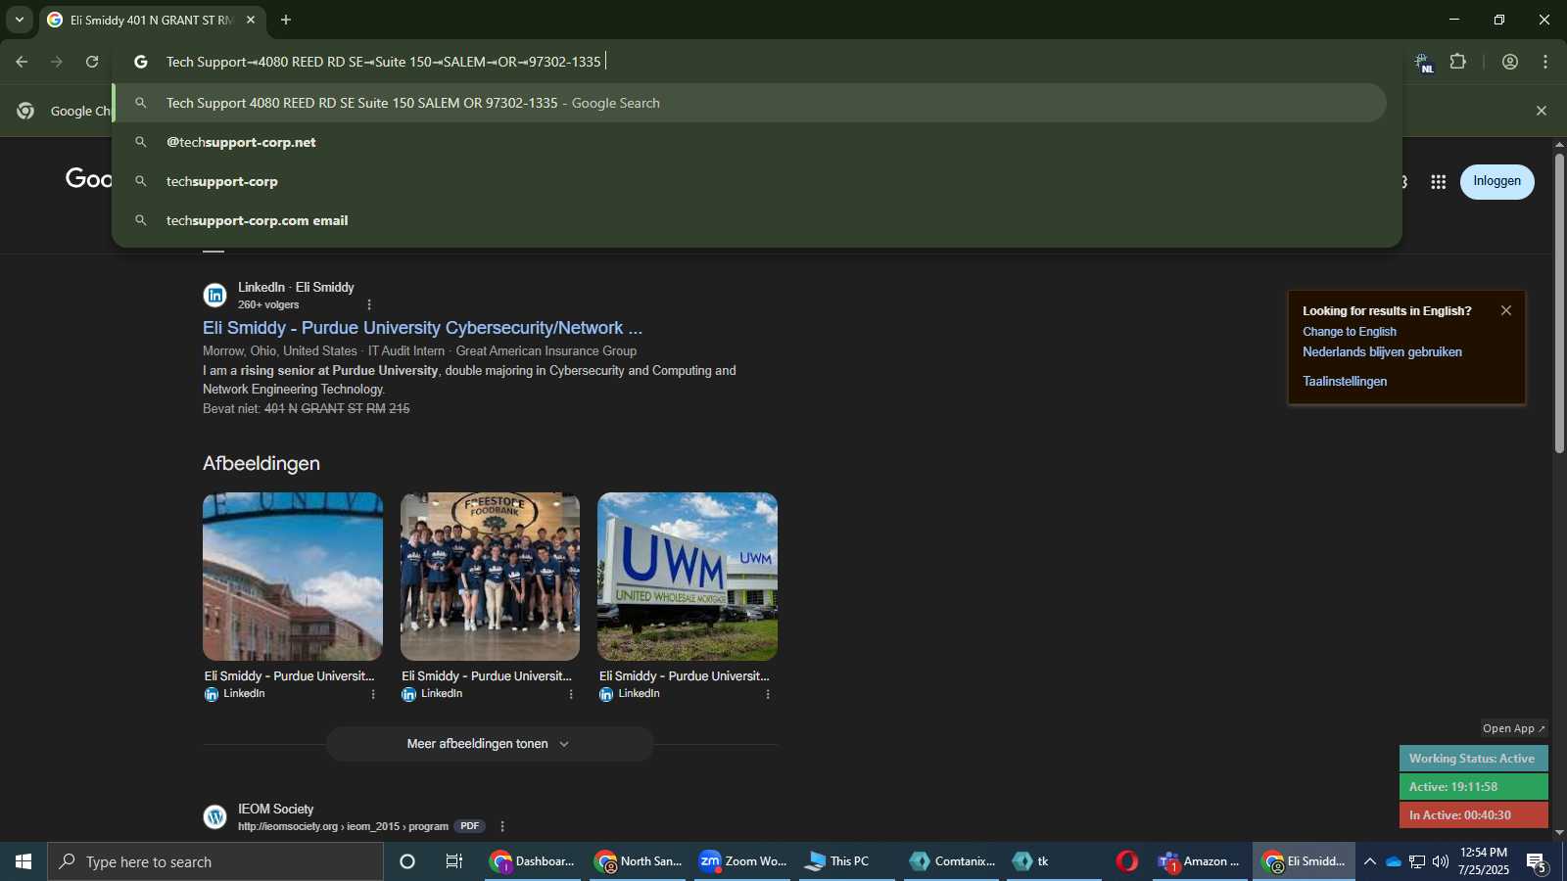Click the Active 19:11:58 timer
The image size is (1567, 881).
click(1473, 787)
